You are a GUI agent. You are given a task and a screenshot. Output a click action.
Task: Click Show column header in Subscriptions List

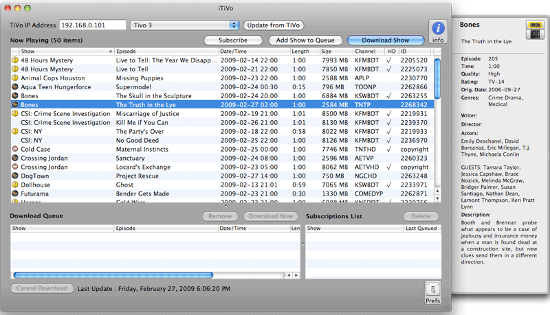coord(355,229)
